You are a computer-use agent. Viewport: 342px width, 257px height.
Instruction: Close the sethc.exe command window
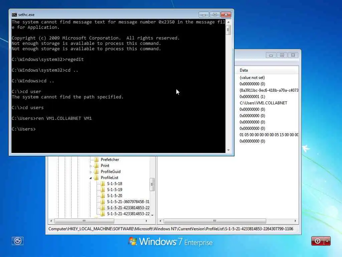point(226,15)
